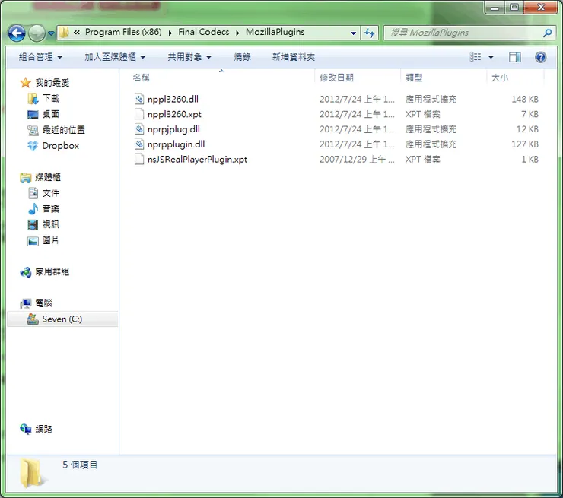Open the 文件 library icon

pyautogui.click(x=33, y=193)
